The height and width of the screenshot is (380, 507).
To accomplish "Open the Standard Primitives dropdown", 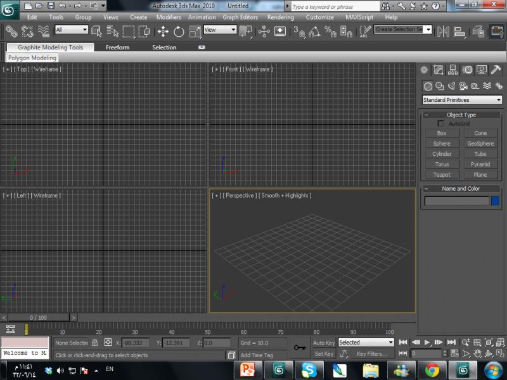I will pyautogui.click(x=462, y=100).
